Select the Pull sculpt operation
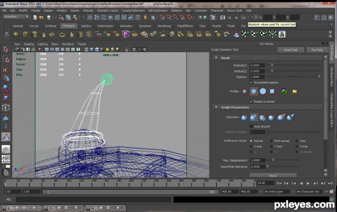This screenshot has height=212, width=337. (254, 117)
